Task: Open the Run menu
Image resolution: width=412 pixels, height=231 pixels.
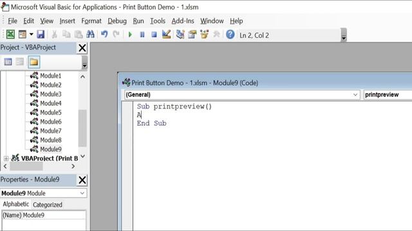Action: point(138,21)
